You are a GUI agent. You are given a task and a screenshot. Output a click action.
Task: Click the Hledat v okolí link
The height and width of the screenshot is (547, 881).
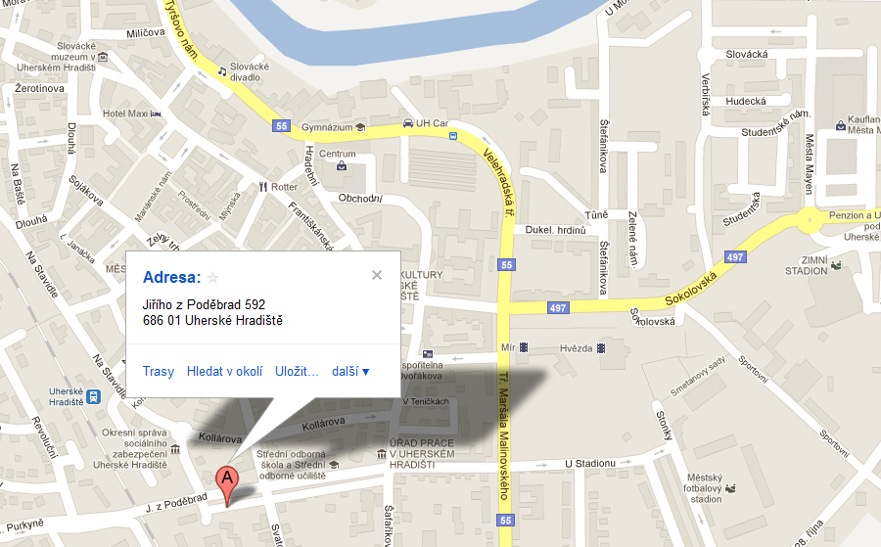(x=225, y=371)
